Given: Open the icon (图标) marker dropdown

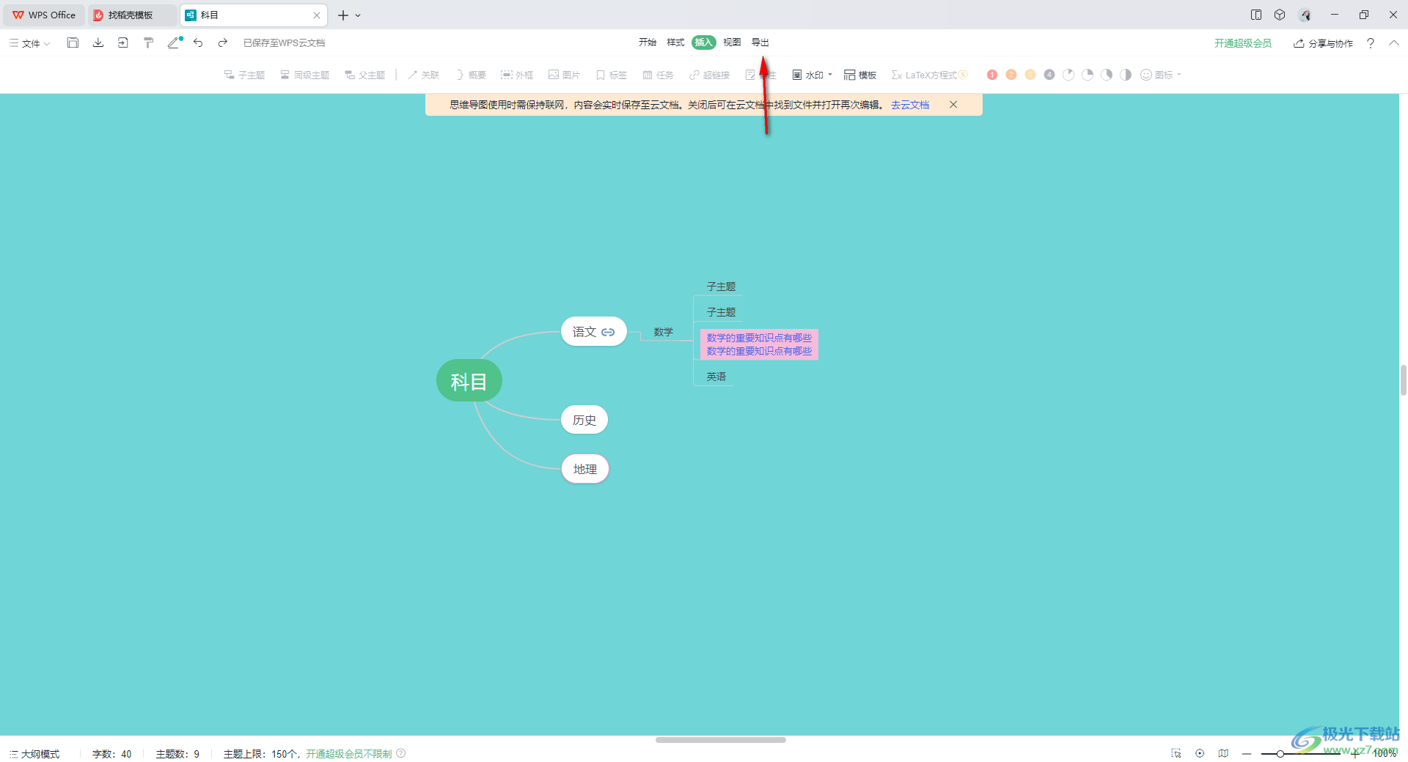Looking at the screenshot, I should tap(1160, 75).
